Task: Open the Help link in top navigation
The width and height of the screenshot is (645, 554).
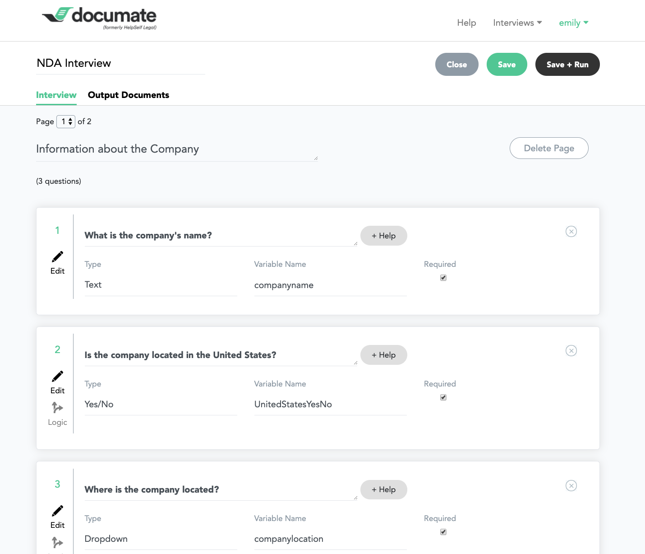Action: (466, 23)
